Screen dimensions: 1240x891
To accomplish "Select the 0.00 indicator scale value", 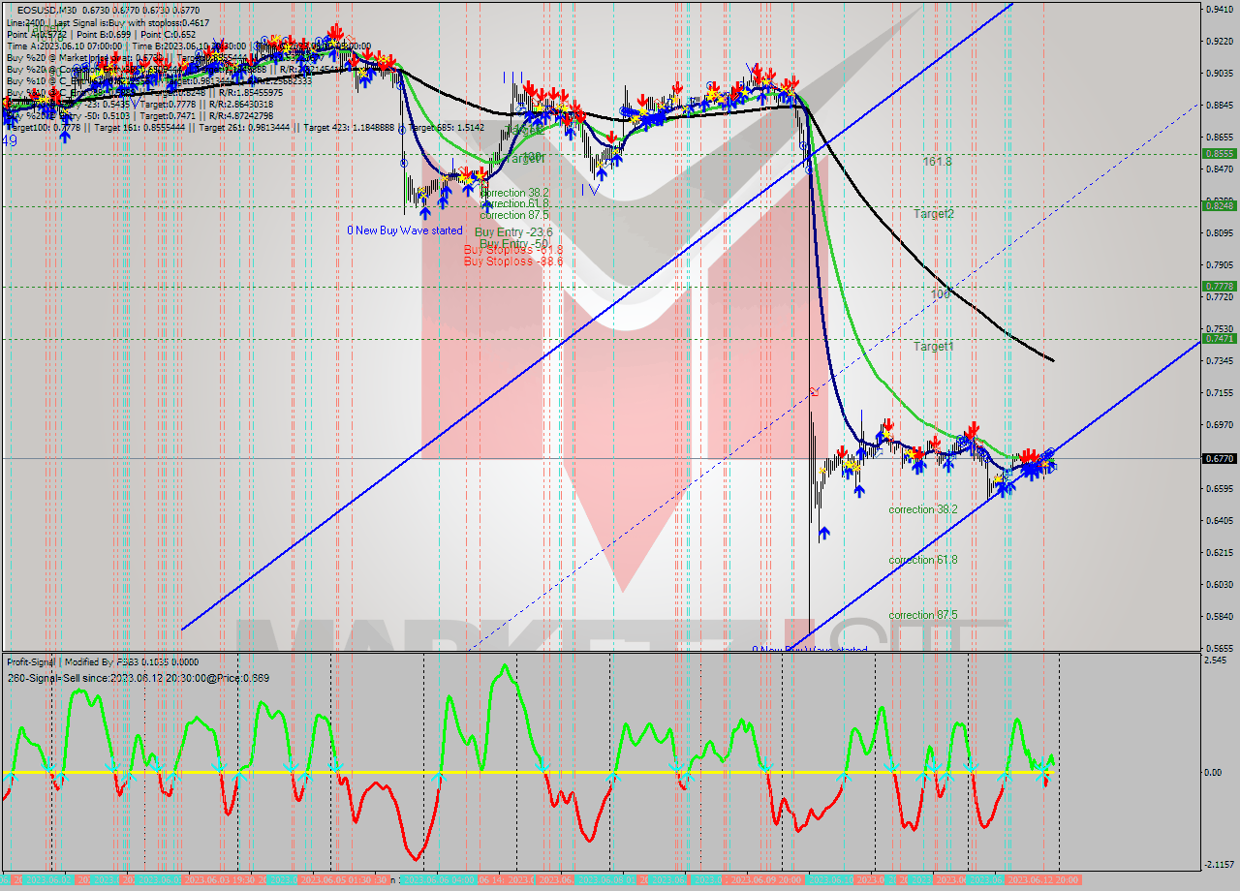I will click(1213, 772).
